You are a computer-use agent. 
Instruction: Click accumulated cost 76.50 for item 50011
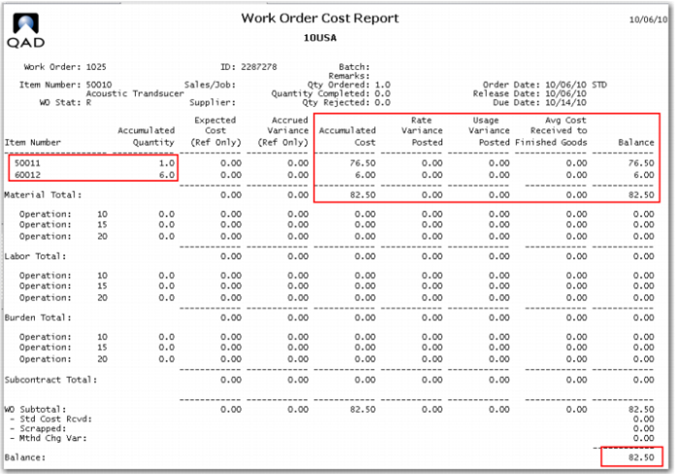tap(363, 163)
